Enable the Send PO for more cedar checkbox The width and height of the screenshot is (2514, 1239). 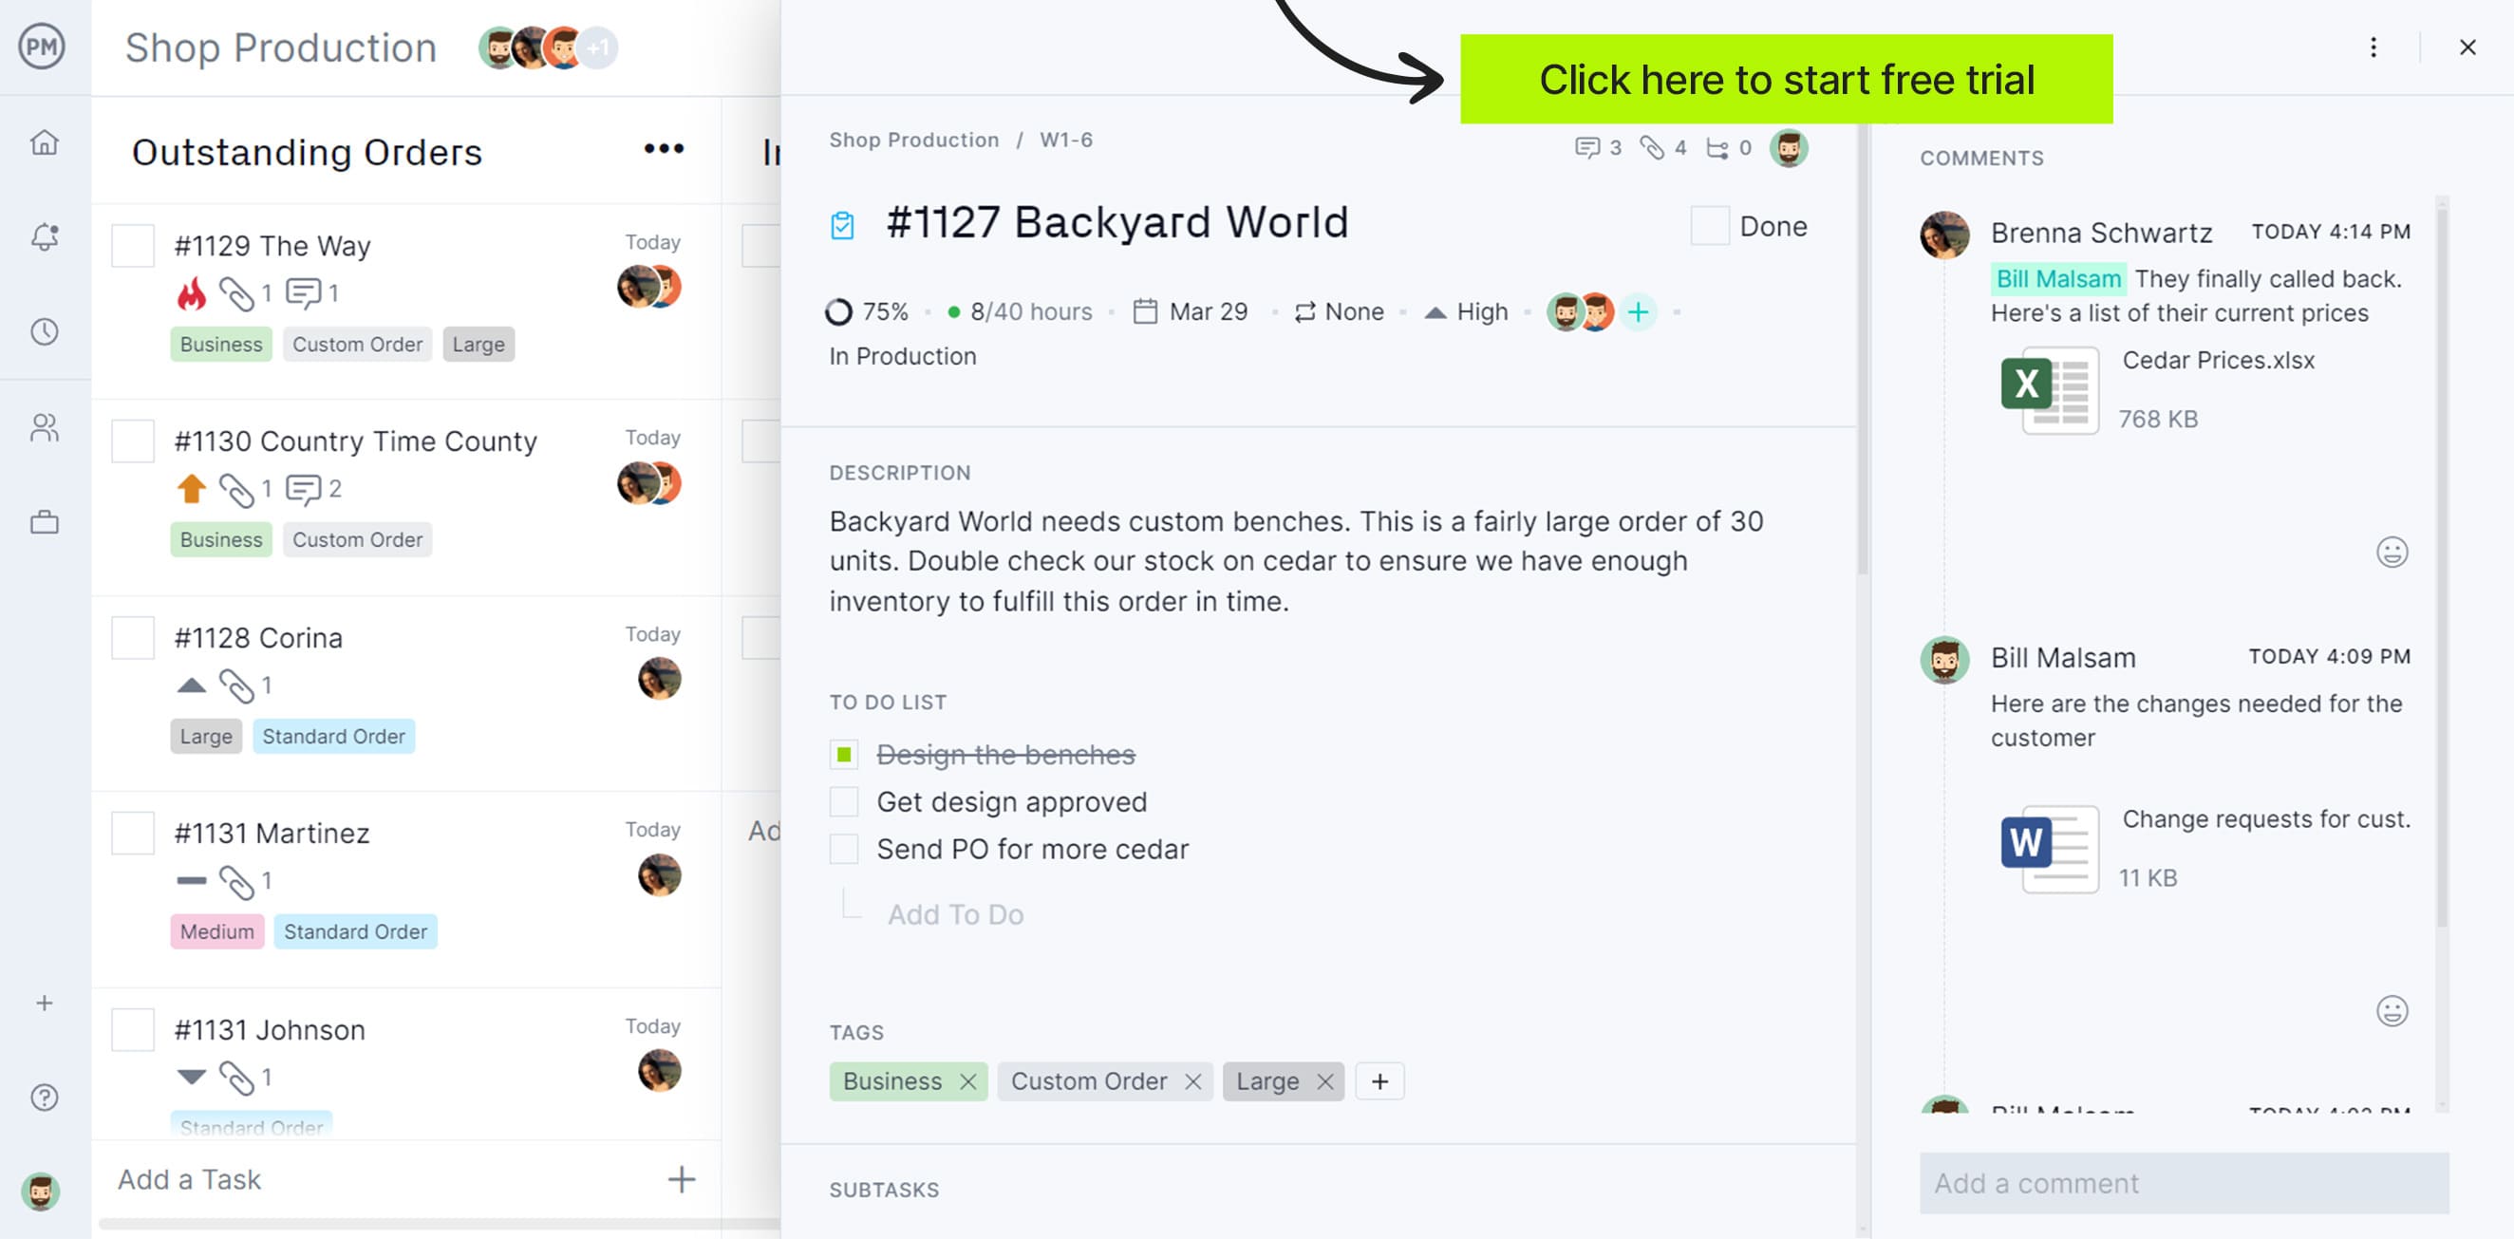pos(845,848)
